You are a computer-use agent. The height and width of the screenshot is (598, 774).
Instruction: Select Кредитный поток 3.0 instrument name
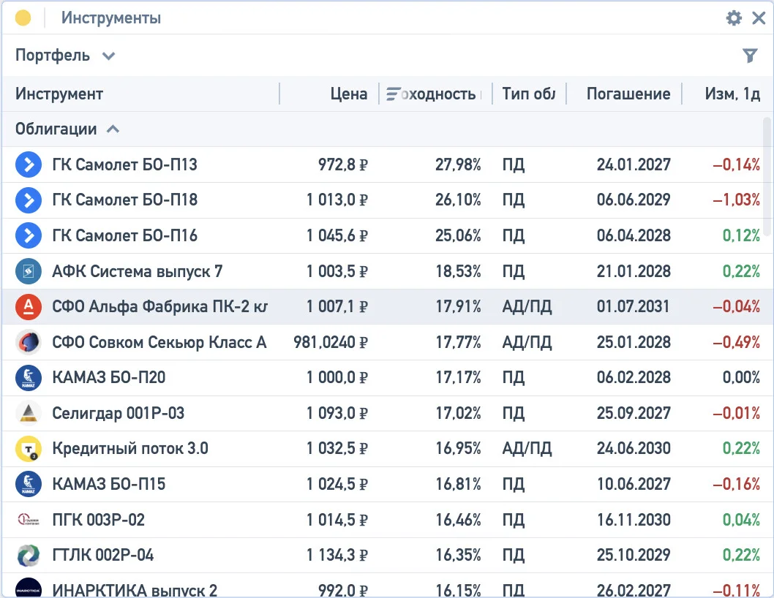[x=130, y=449]
